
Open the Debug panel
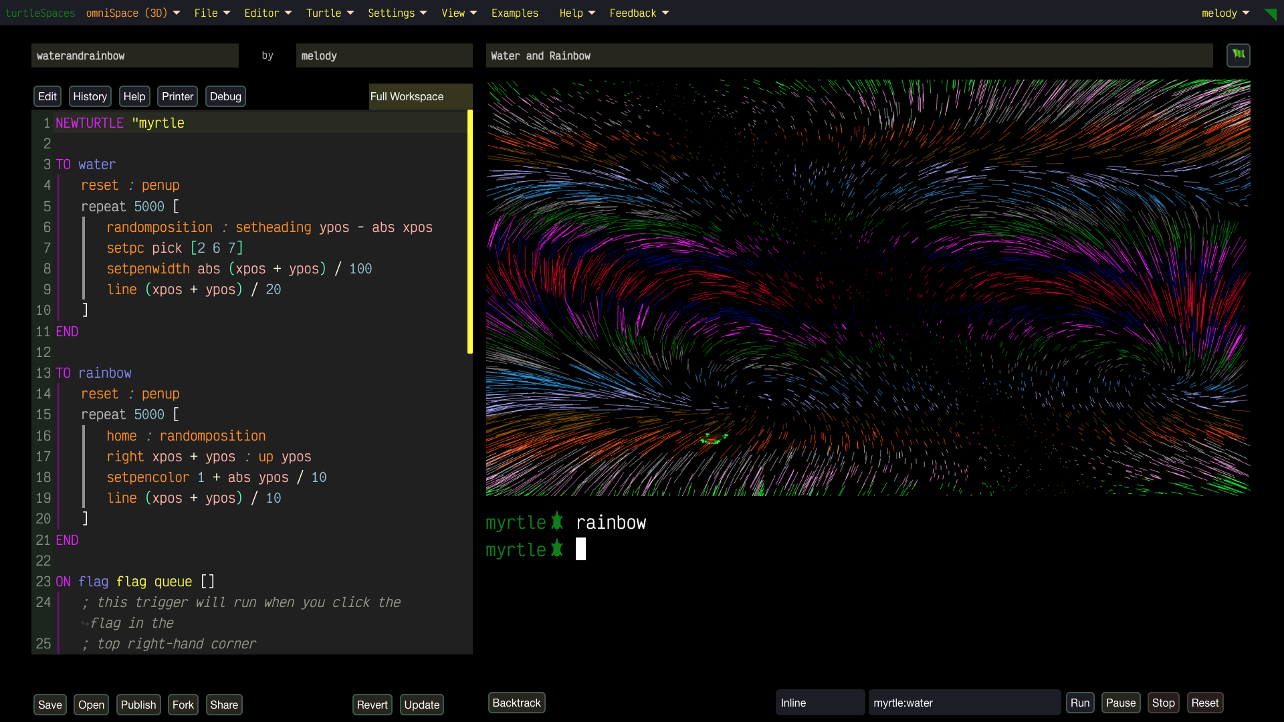click(225, 96)
